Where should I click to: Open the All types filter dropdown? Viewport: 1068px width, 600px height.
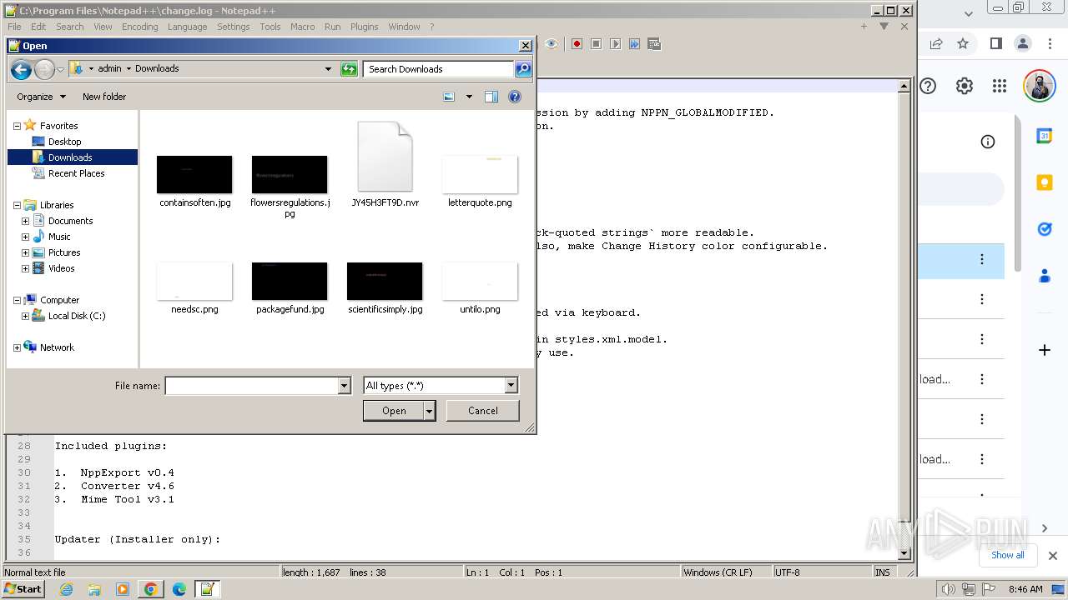pyautogui.click(x=511, y=386)
